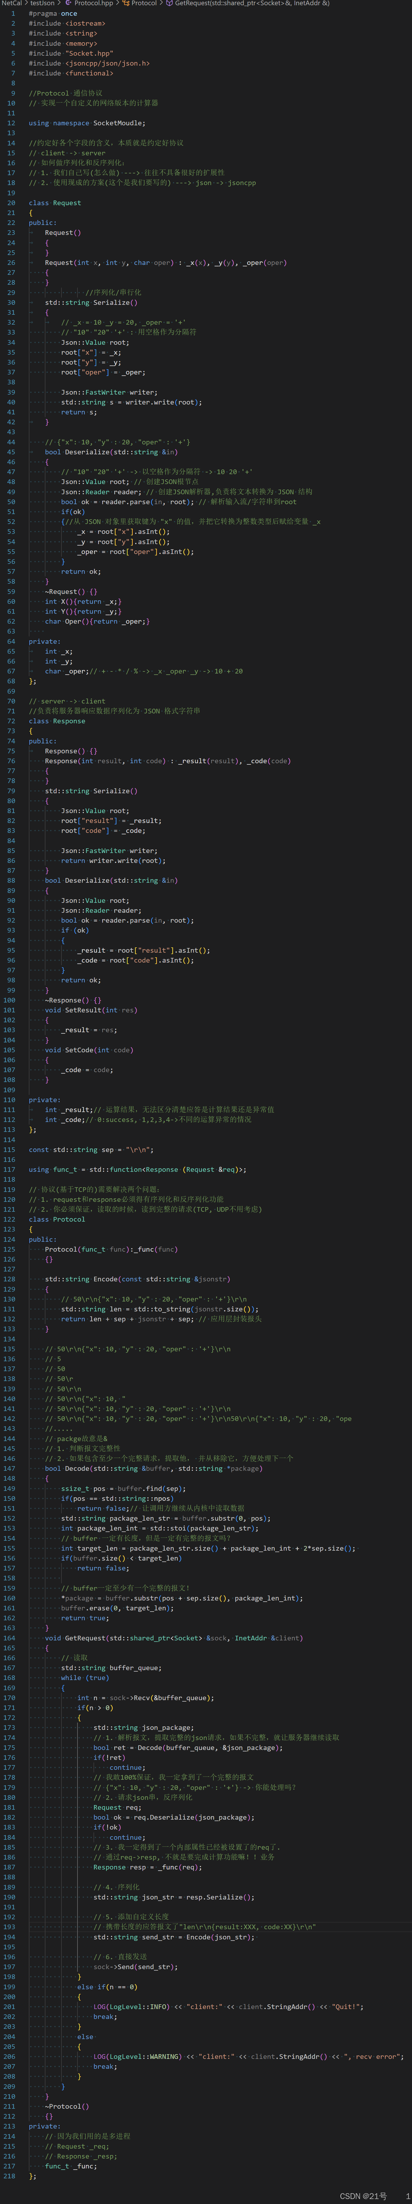Click line number 164 in gutter
Screen dimensions: 412x2204
coord(9,1637)
